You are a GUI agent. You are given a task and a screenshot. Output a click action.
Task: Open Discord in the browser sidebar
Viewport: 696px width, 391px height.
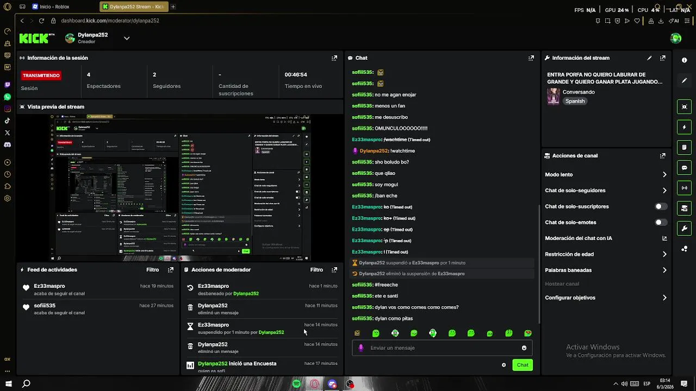[x=7, y=145]
